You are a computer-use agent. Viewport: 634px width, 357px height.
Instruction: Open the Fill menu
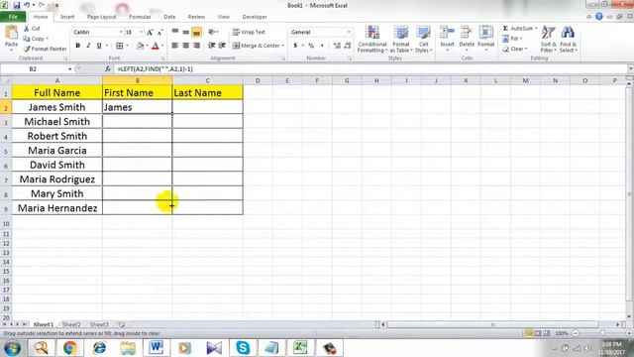coord(512,39)
